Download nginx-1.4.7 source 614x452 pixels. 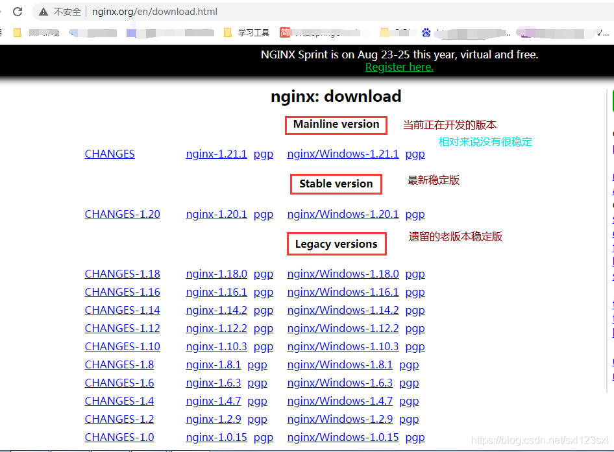(214, 401)
